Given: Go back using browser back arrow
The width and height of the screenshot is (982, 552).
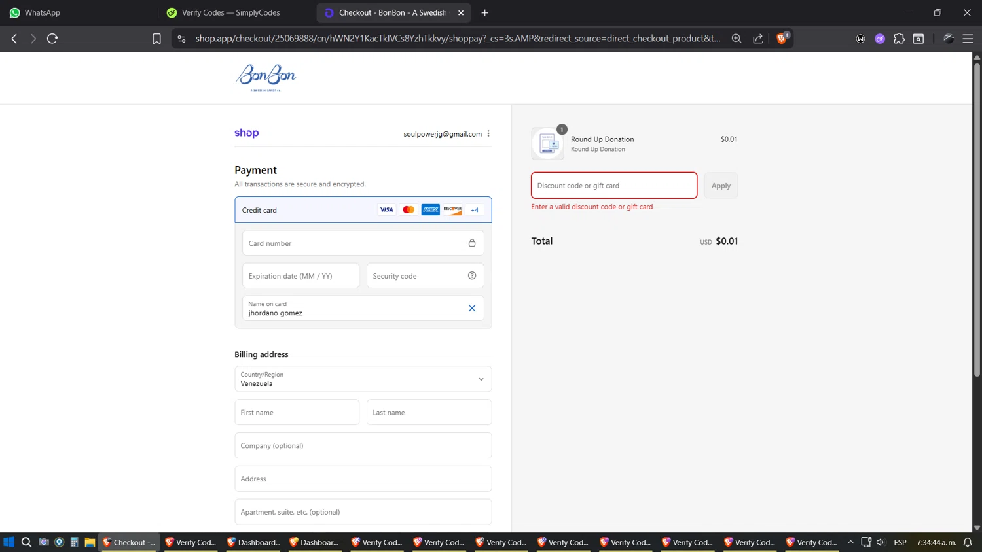Looking at the screenshot, I should (x=14, y=39).
